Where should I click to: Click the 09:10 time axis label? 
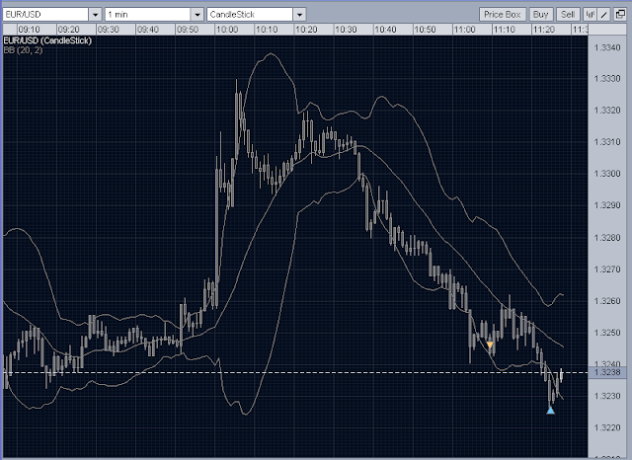tap(29, 30)
